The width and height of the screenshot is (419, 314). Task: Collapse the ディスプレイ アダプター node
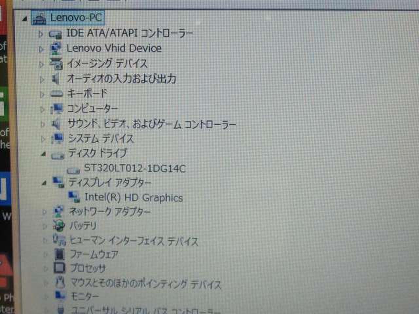(44, 183)
